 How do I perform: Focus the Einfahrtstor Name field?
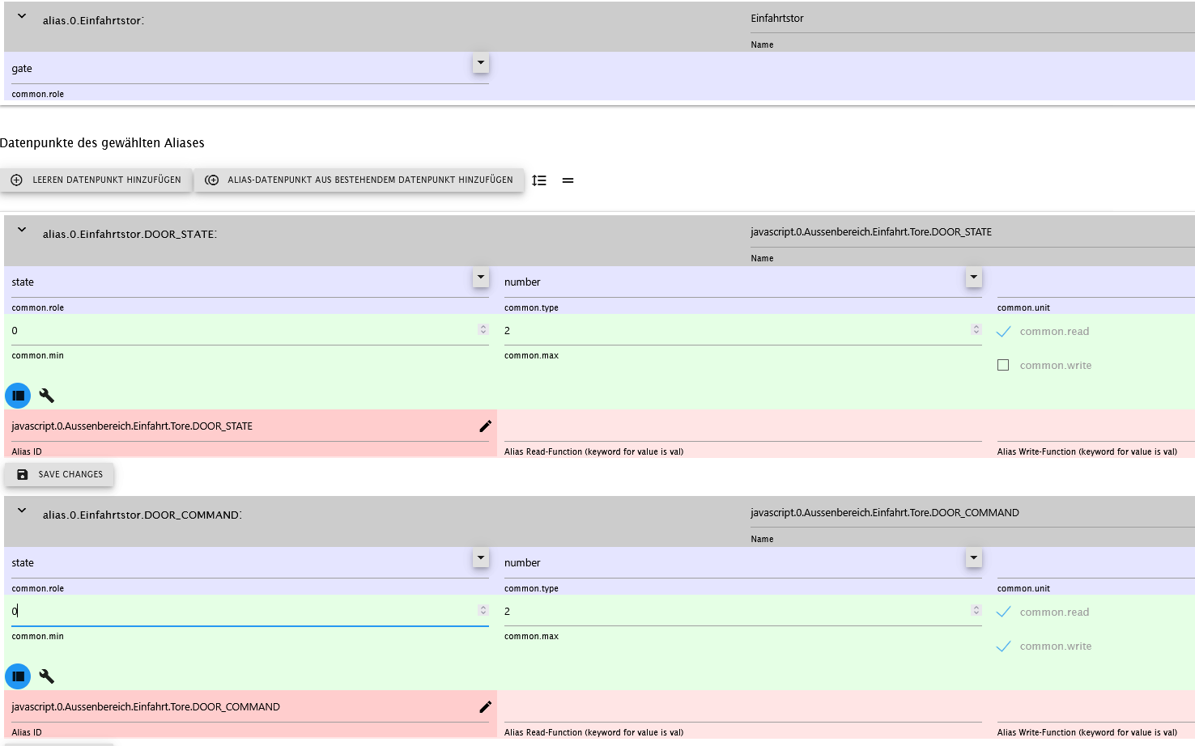tap(972, 19)
